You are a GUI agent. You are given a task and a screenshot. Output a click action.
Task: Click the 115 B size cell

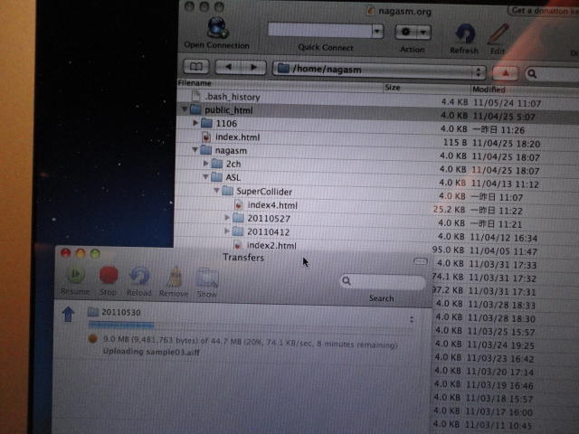pos(454,143)
